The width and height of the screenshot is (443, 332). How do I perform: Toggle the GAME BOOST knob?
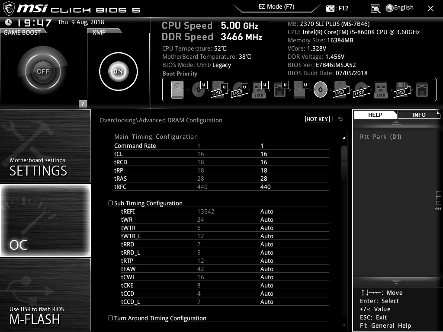[x=43, y=71]
